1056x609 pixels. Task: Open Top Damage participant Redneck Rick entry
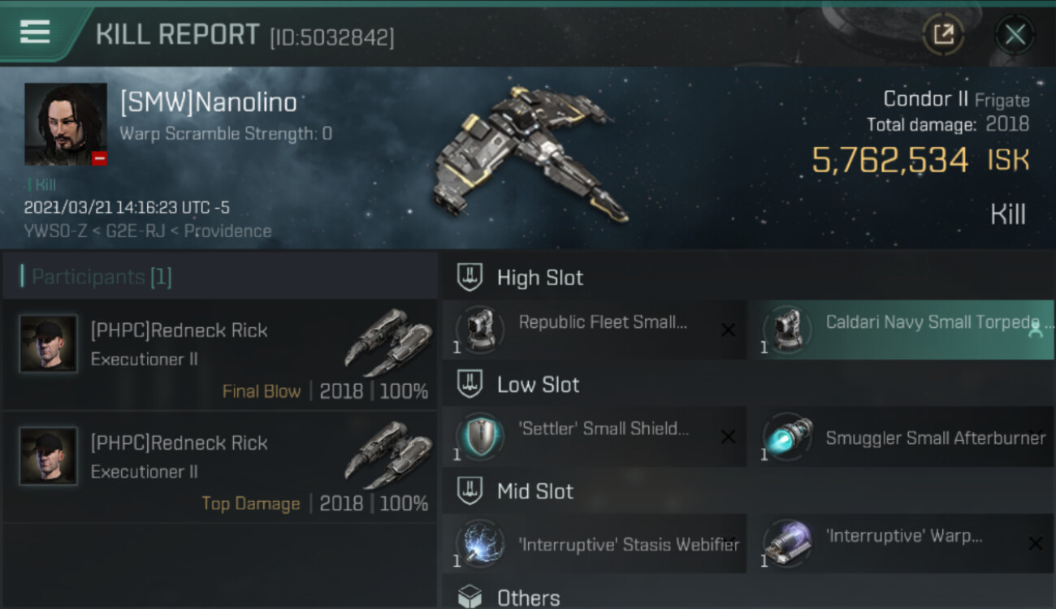[220, 468]
